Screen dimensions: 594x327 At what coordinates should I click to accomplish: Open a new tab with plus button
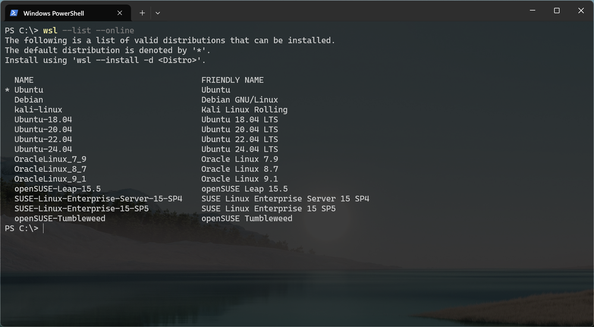coord(142,12)
